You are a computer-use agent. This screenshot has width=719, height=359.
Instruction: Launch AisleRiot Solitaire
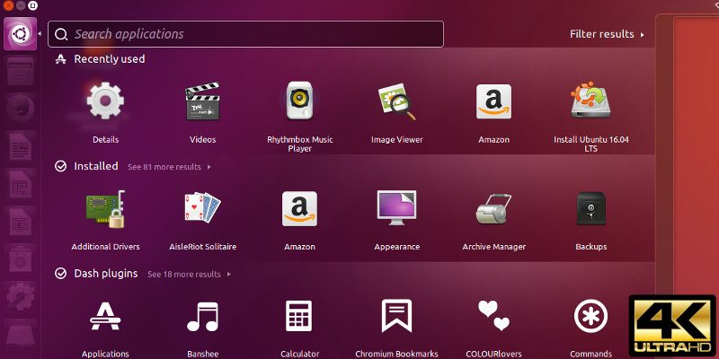(x=203, y=208)
